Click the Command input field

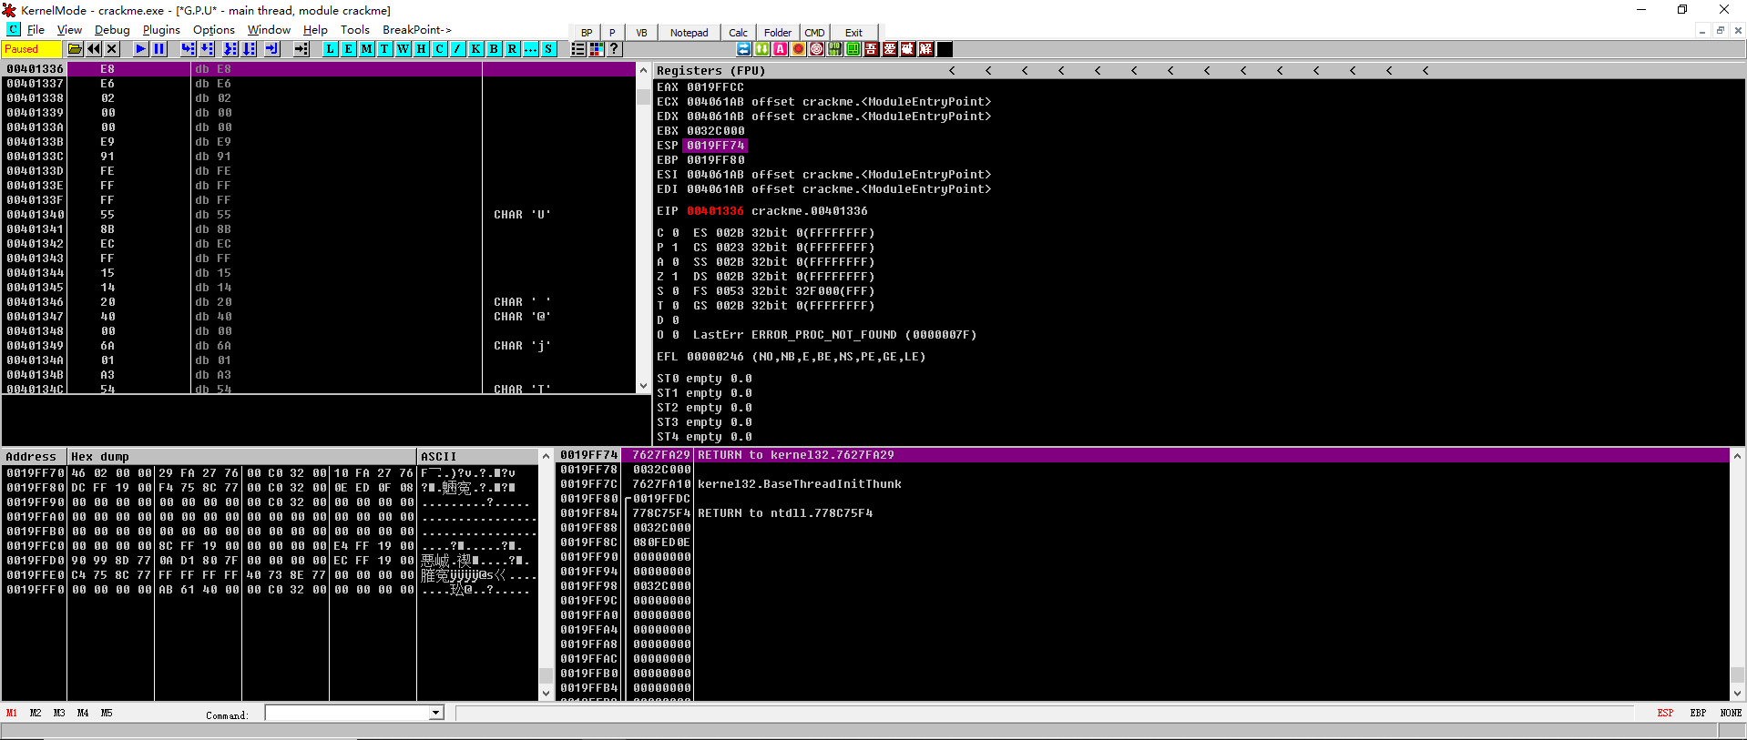(347, 713)
